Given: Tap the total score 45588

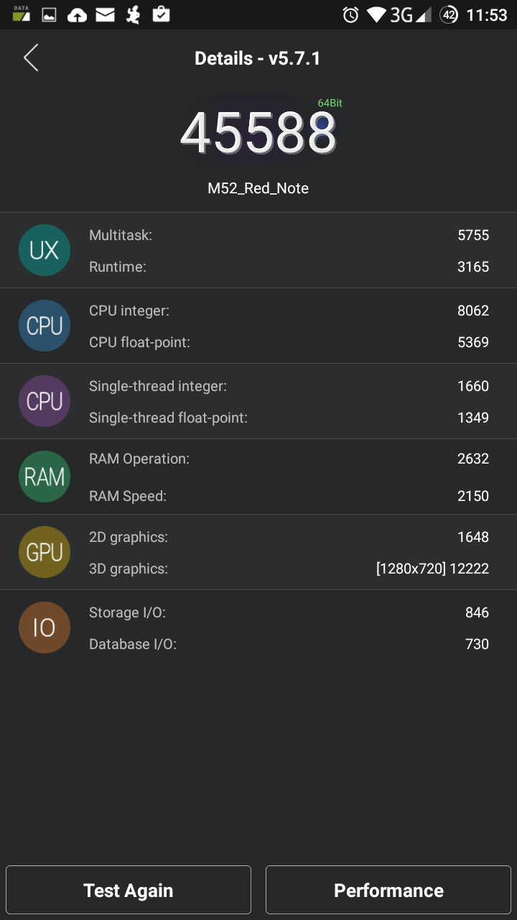Looking at the screenshot, I should click(258, 134).
